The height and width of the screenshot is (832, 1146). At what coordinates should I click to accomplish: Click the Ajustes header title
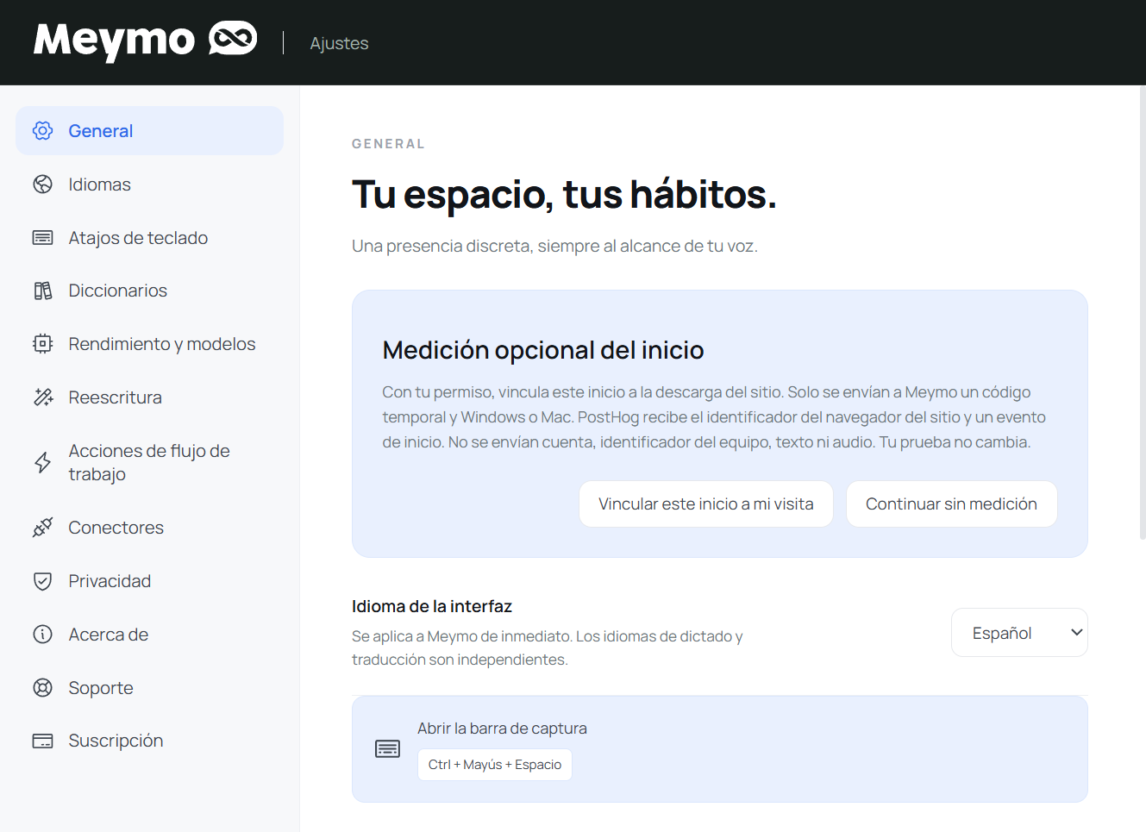pos(339,43)
